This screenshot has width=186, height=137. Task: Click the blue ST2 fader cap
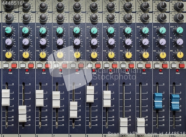click(x=175, y=102)
